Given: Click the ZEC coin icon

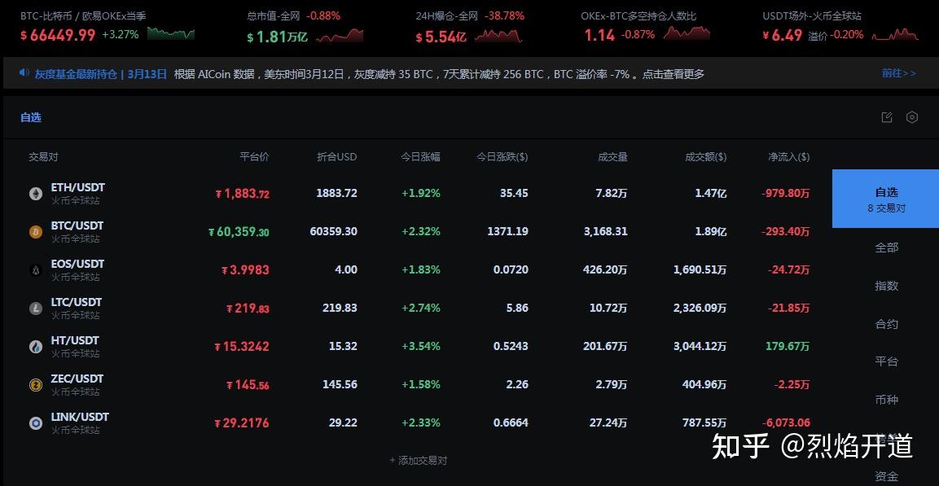Looking at the screenshot, I should tap(35, 385).
